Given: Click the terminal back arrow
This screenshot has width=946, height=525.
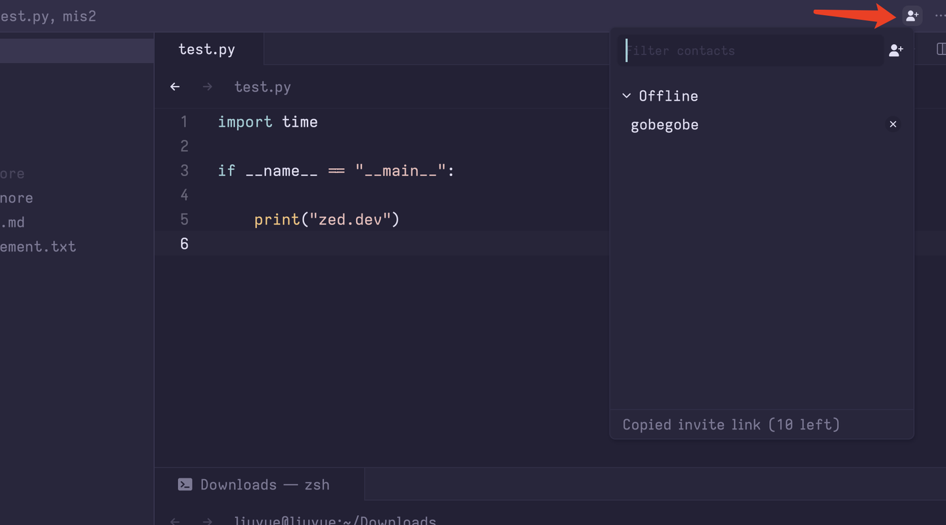Looking at the screenshot, I should coord(175,520).
